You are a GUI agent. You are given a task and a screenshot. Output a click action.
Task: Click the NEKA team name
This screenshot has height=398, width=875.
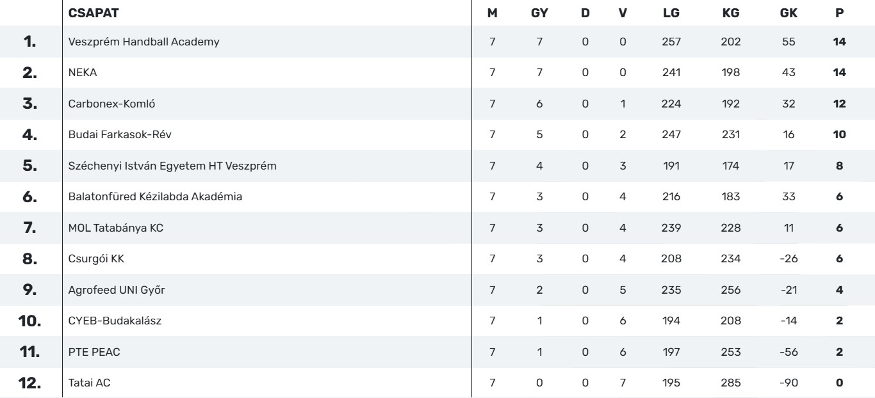[x=83, y=73]
